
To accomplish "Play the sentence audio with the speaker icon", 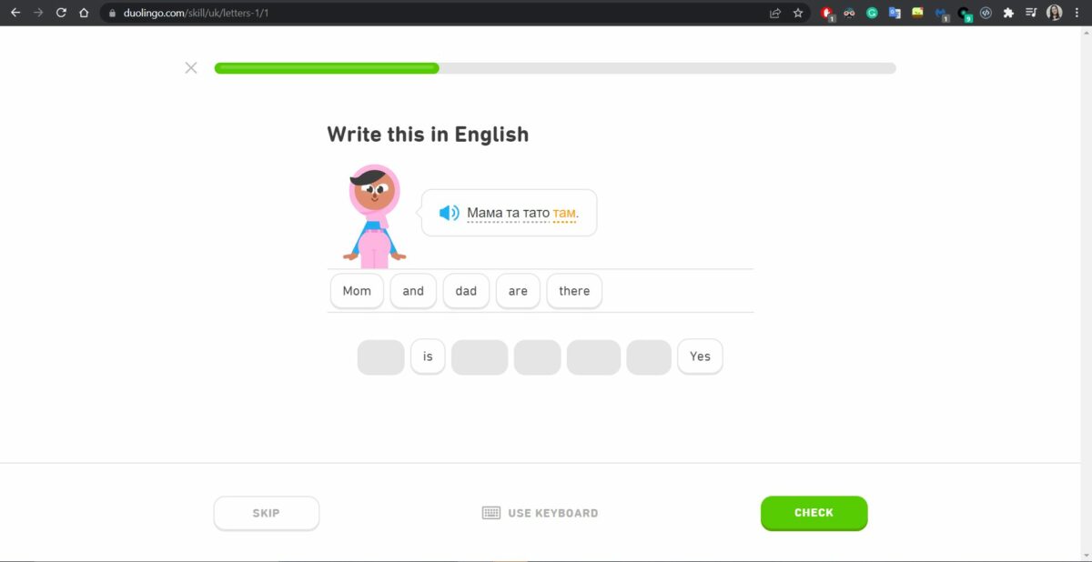I will coord(448,212).
